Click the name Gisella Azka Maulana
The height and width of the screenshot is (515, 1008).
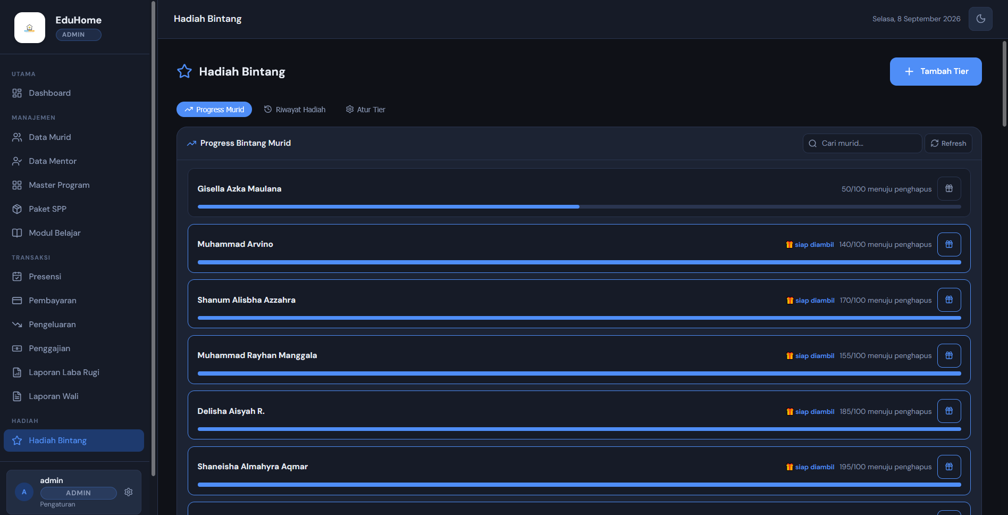tap(239, 189)
